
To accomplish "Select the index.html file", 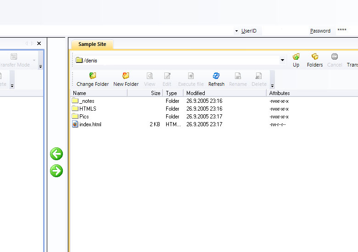I will pyautogui.click(x=90, y=124).
